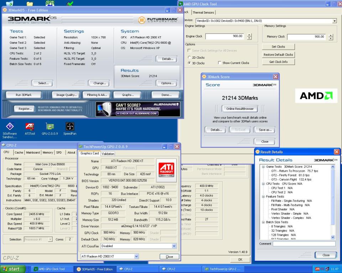This screenshot has height=273, width=342.
Task: Click the Comment field in Result Details
Action: [304, 244]
